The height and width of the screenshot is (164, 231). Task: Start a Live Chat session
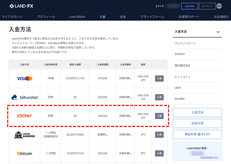(x=189, y=6)
